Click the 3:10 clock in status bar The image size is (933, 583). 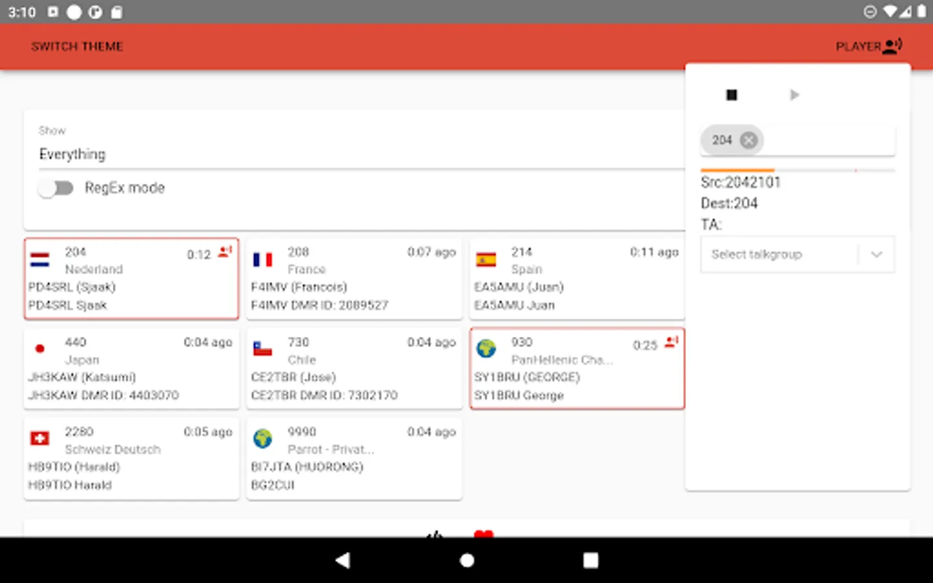tap(22, 12)
